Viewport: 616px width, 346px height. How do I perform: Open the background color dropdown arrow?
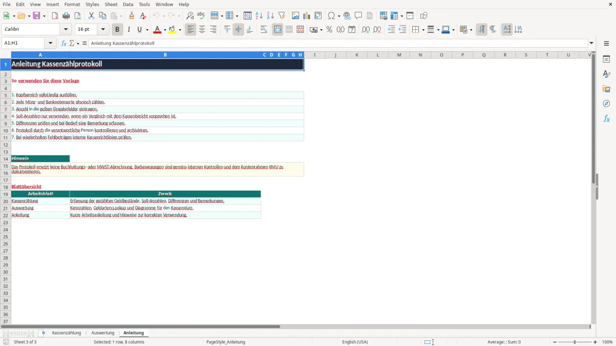click(180, 30)
